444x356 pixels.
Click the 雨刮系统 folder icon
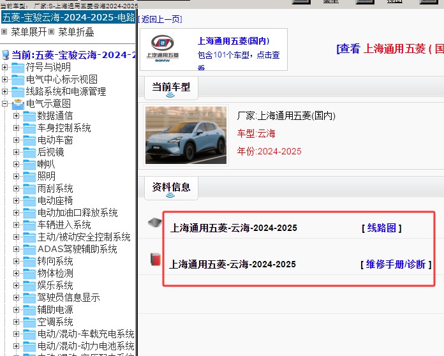click(x=29, y=189)
